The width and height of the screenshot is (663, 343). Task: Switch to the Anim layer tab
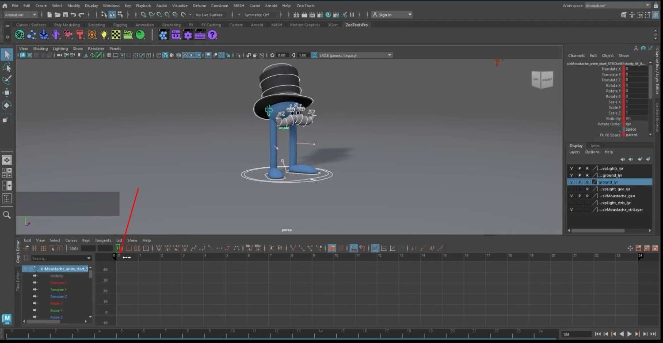click(x=595, y=146)
